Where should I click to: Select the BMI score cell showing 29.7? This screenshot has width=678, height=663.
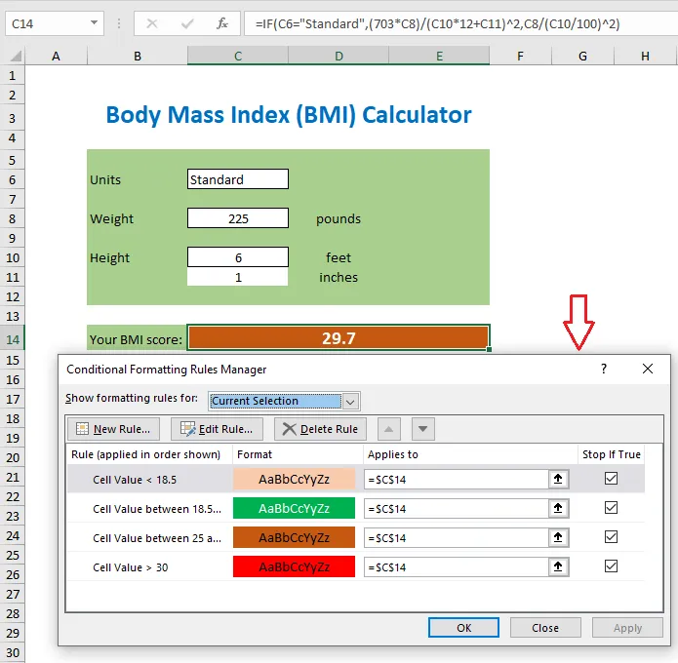tap(339, 337)
